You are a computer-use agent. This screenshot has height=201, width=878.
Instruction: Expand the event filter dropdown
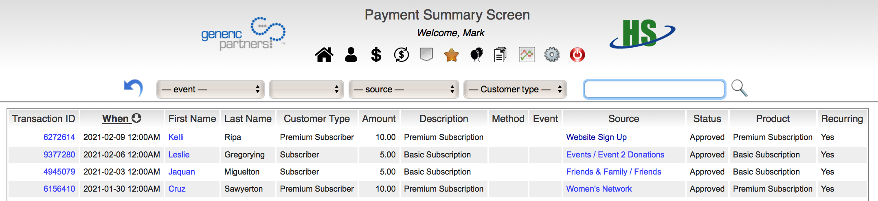coord(210,90)
